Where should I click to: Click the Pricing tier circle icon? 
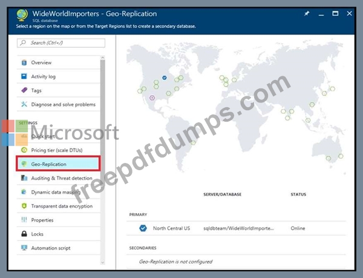(24, 150)
